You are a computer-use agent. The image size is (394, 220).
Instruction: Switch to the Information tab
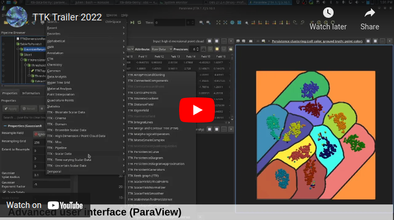click(31, 93)
